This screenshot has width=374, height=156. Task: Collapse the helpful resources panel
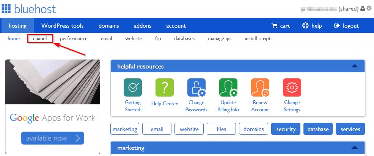(354, 66)
